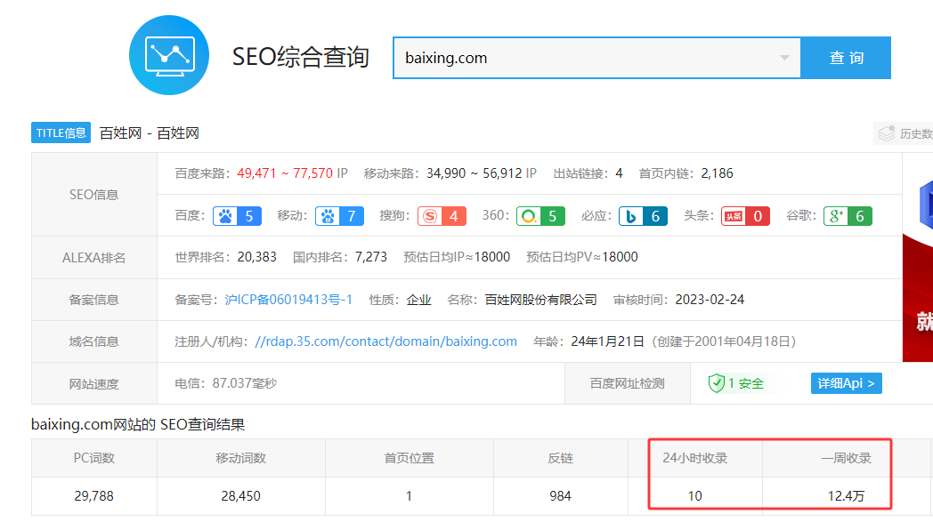
Task: Click the Toutiao weight badge 0
Action: (x=745, y=216)
